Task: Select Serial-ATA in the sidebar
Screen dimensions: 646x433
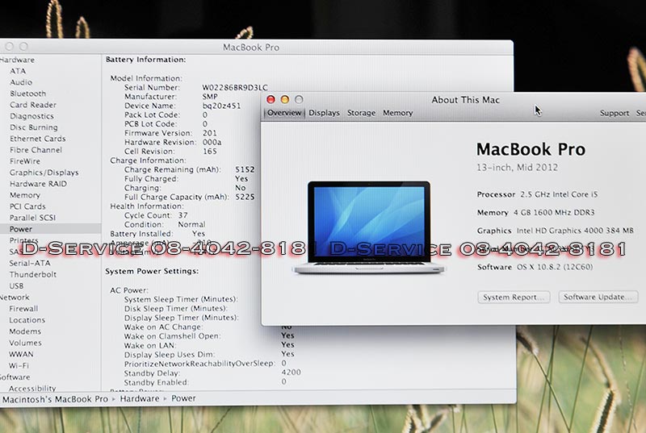Action: point(30,263)
